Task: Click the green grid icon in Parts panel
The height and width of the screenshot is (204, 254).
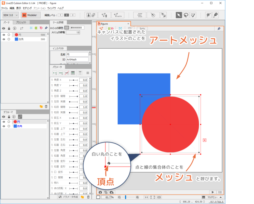Action: [x=36, y=28]
